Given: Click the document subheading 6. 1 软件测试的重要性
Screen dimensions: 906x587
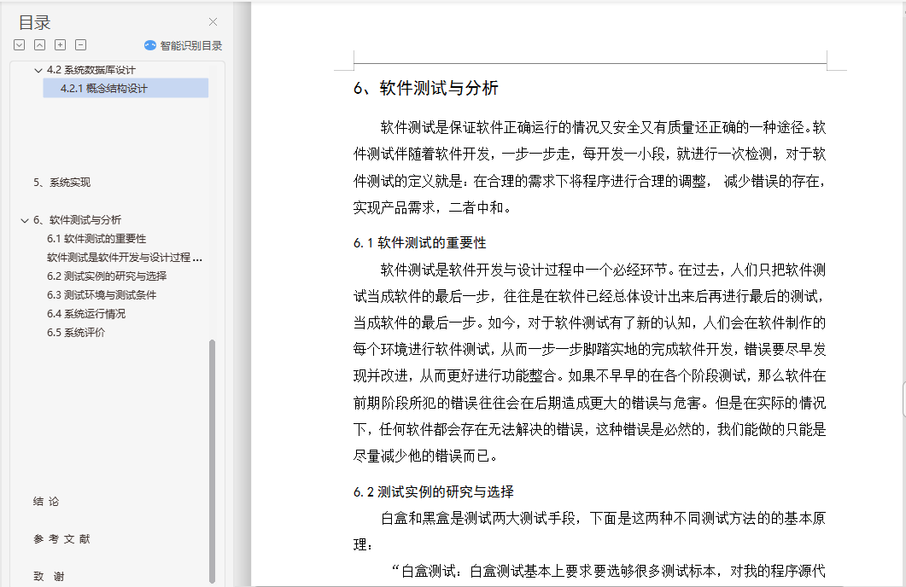Looking at the screenshot, I should coord(419,243).
